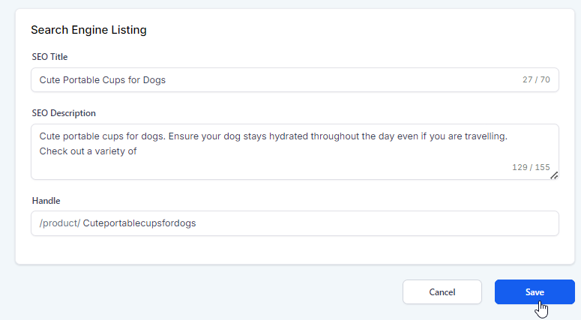Click the 27 / 70 character counter

[536, 79]
